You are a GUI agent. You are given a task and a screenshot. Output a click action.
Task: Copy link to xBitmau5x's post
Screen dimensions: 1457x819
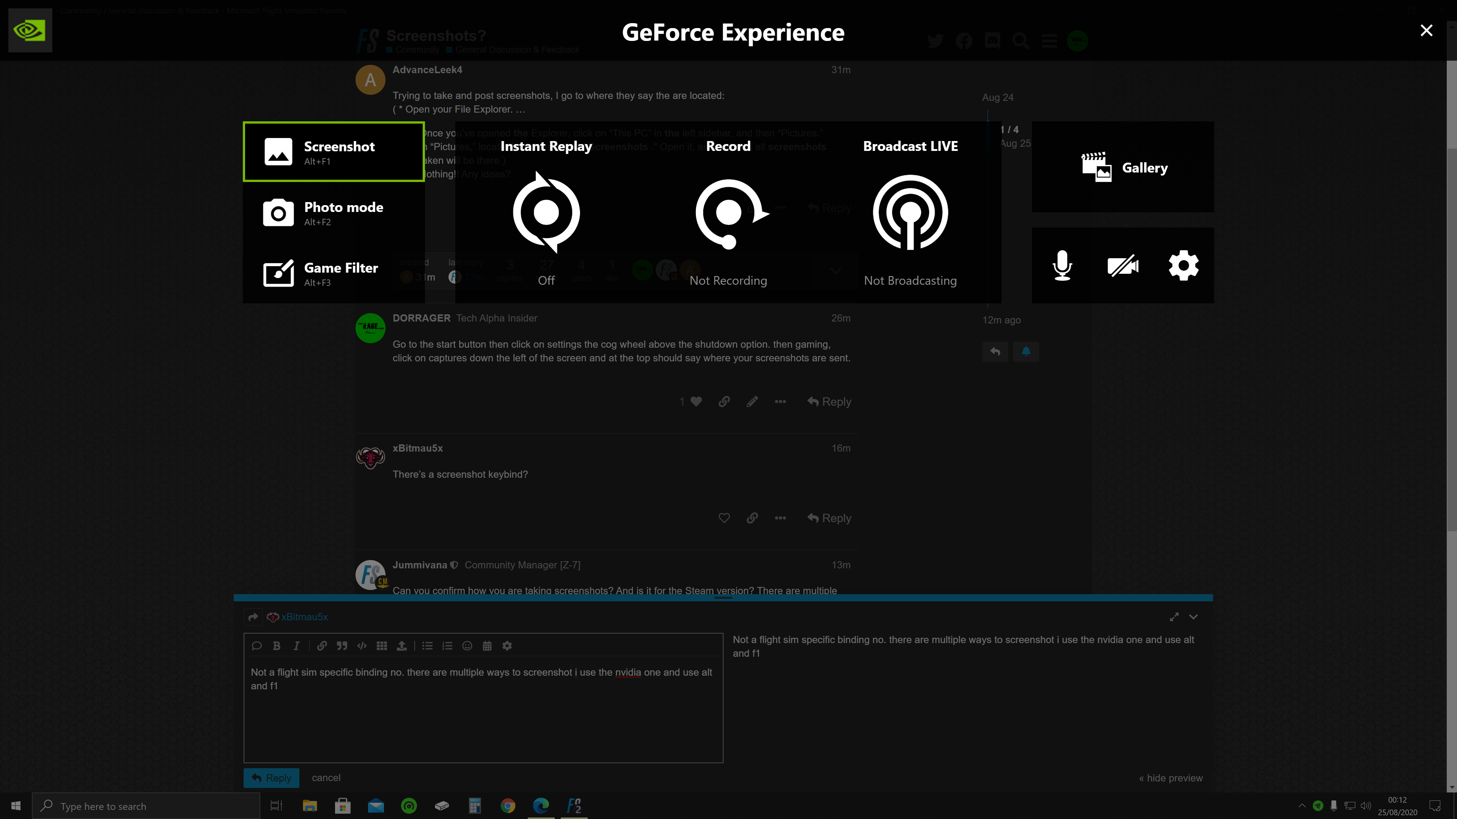click(x=752, y=518)
